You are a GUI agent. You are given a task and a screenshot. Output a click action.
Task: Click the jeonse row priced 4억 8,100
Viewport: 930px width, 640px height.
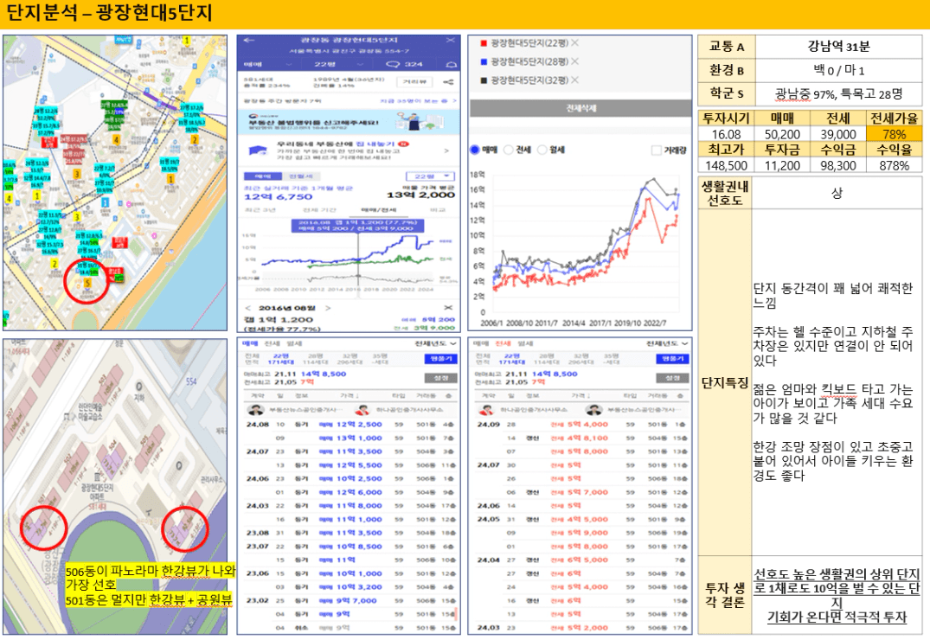[581, 438]
